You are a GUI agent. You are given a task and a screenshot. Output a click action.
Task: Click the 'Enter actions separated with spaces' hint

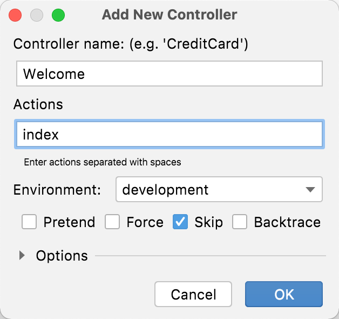coord(103,162)
